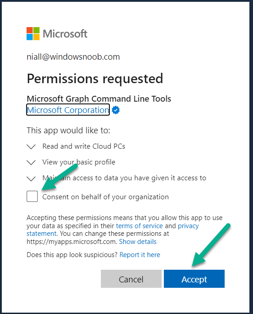Viewport: 253px width, 314px height.
Task: Click the niall@windowsnoob.com account text
Action: [x=73, y=57]
